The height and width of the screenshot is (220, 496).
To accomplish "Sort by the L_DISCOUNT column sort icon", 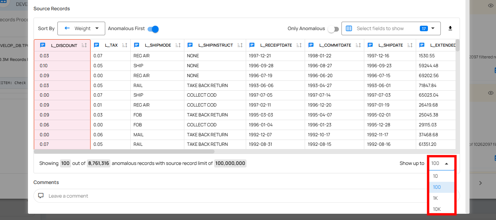I will pos(84,45).
